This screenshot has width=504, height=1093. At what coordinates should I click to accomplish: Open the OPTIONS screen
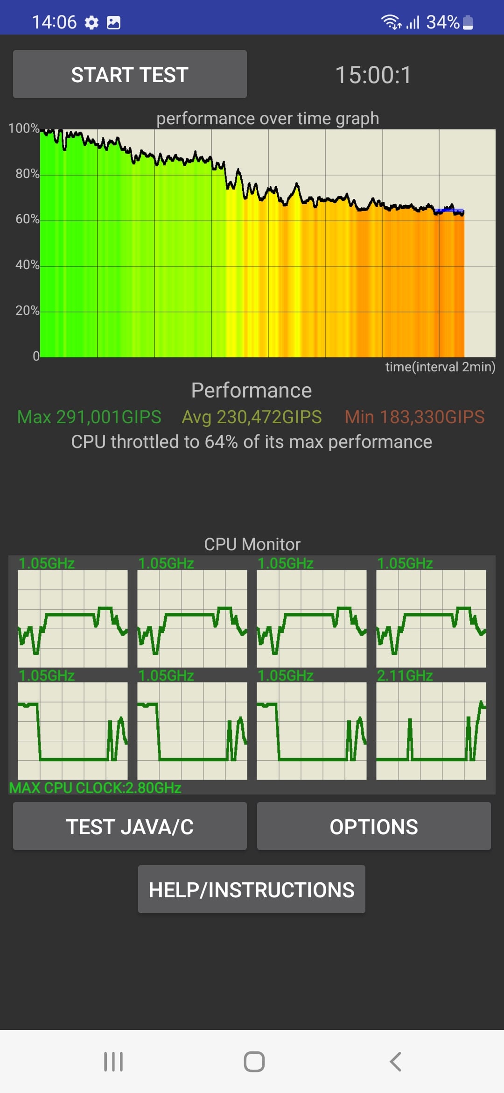click(374, 826)
